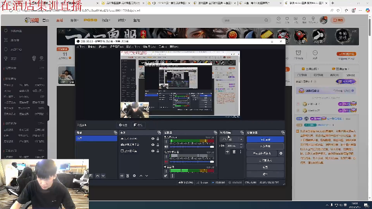372x209 pixels.
Task: Unmute the second mixer channel's red speaker
Action: 166,162
